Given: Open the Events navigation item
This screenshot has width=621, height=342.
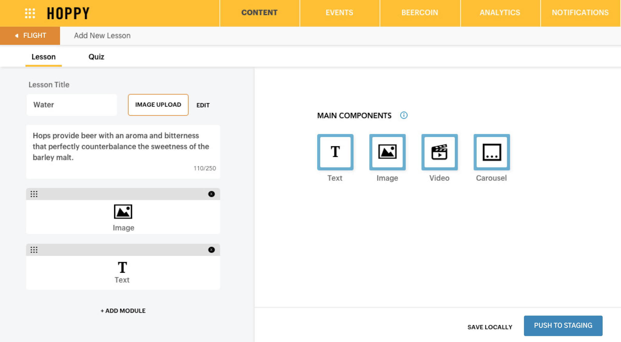Looking at the screenshot, I should tap(339, 13).
